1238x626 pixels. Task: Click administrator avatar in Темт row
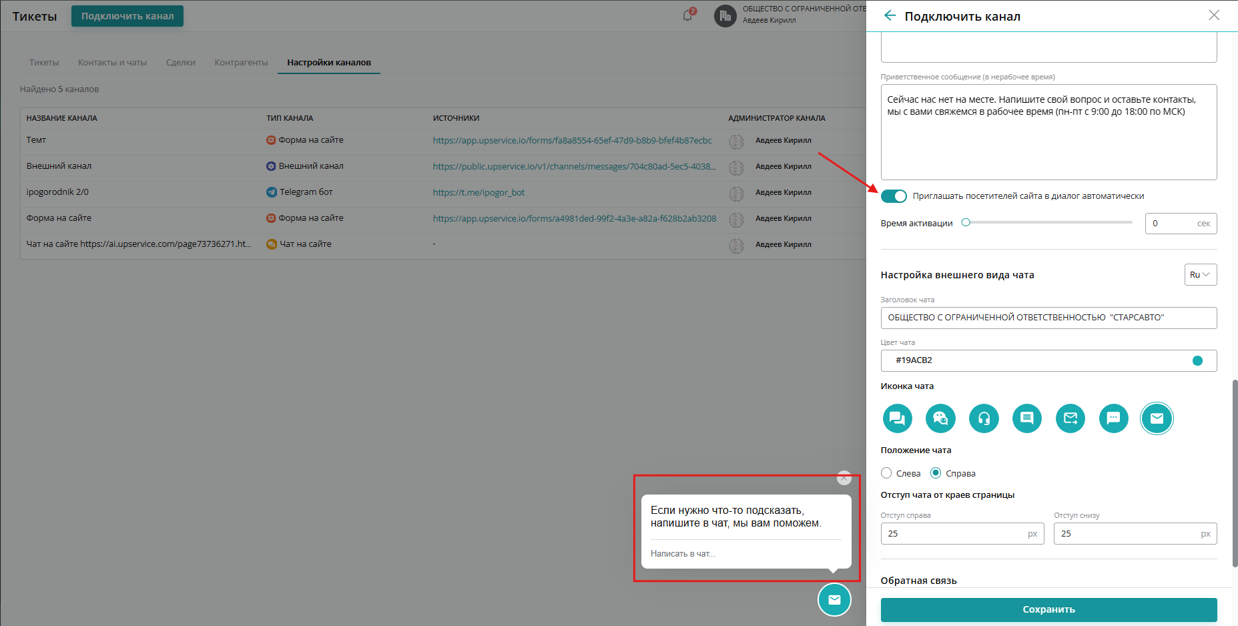736,141
